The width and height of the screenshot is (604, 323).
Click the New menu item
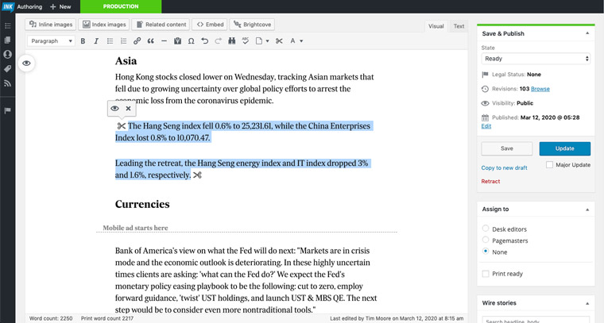click(x=60, y=6)
